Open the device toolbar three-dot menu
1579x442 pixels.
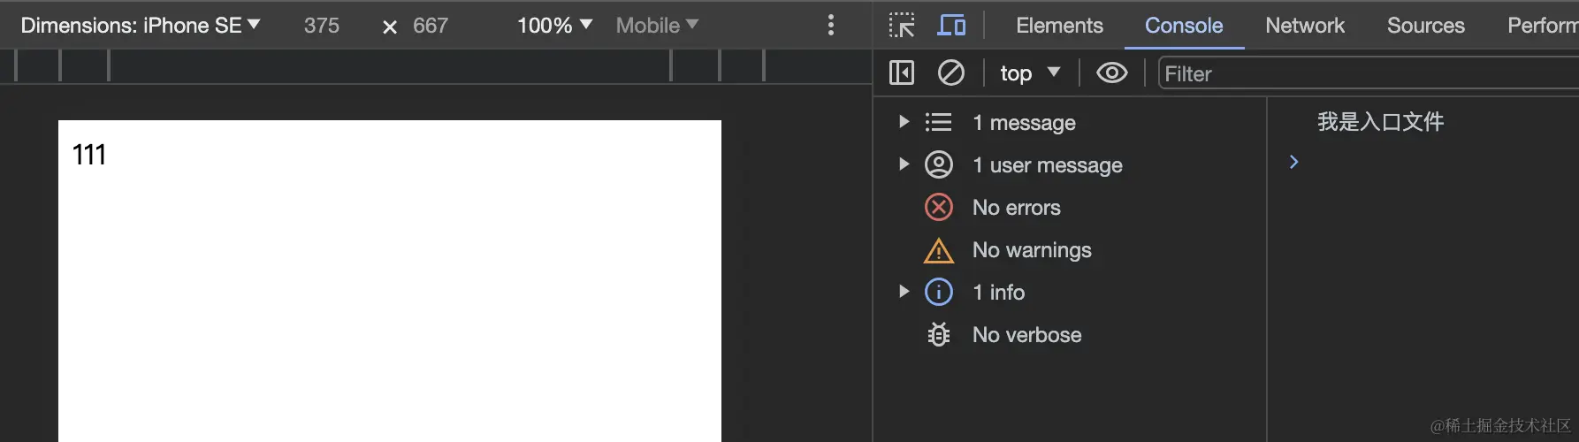[831, 26]
